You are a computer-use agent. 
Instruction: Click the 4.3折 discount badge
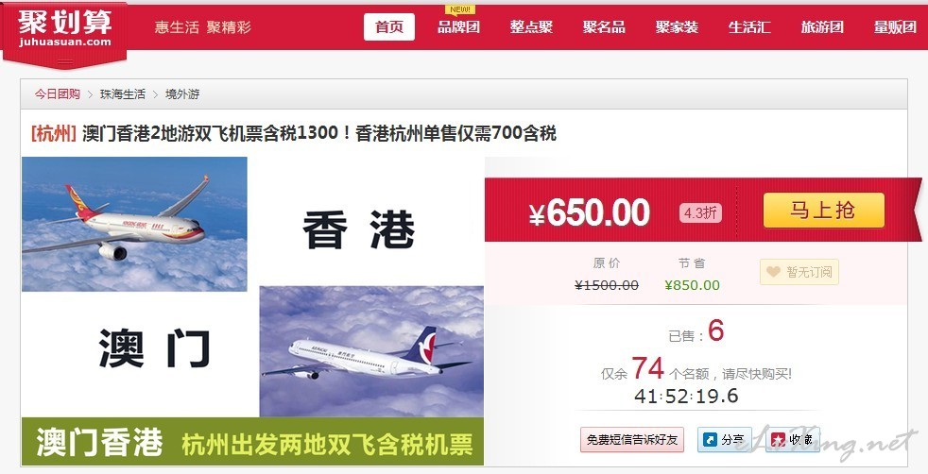point(700,212)
